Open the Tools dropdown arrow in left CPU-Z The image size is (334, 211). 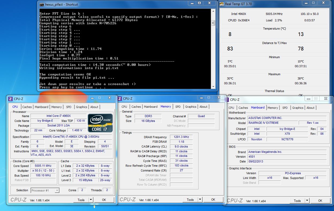pos(91,200)
